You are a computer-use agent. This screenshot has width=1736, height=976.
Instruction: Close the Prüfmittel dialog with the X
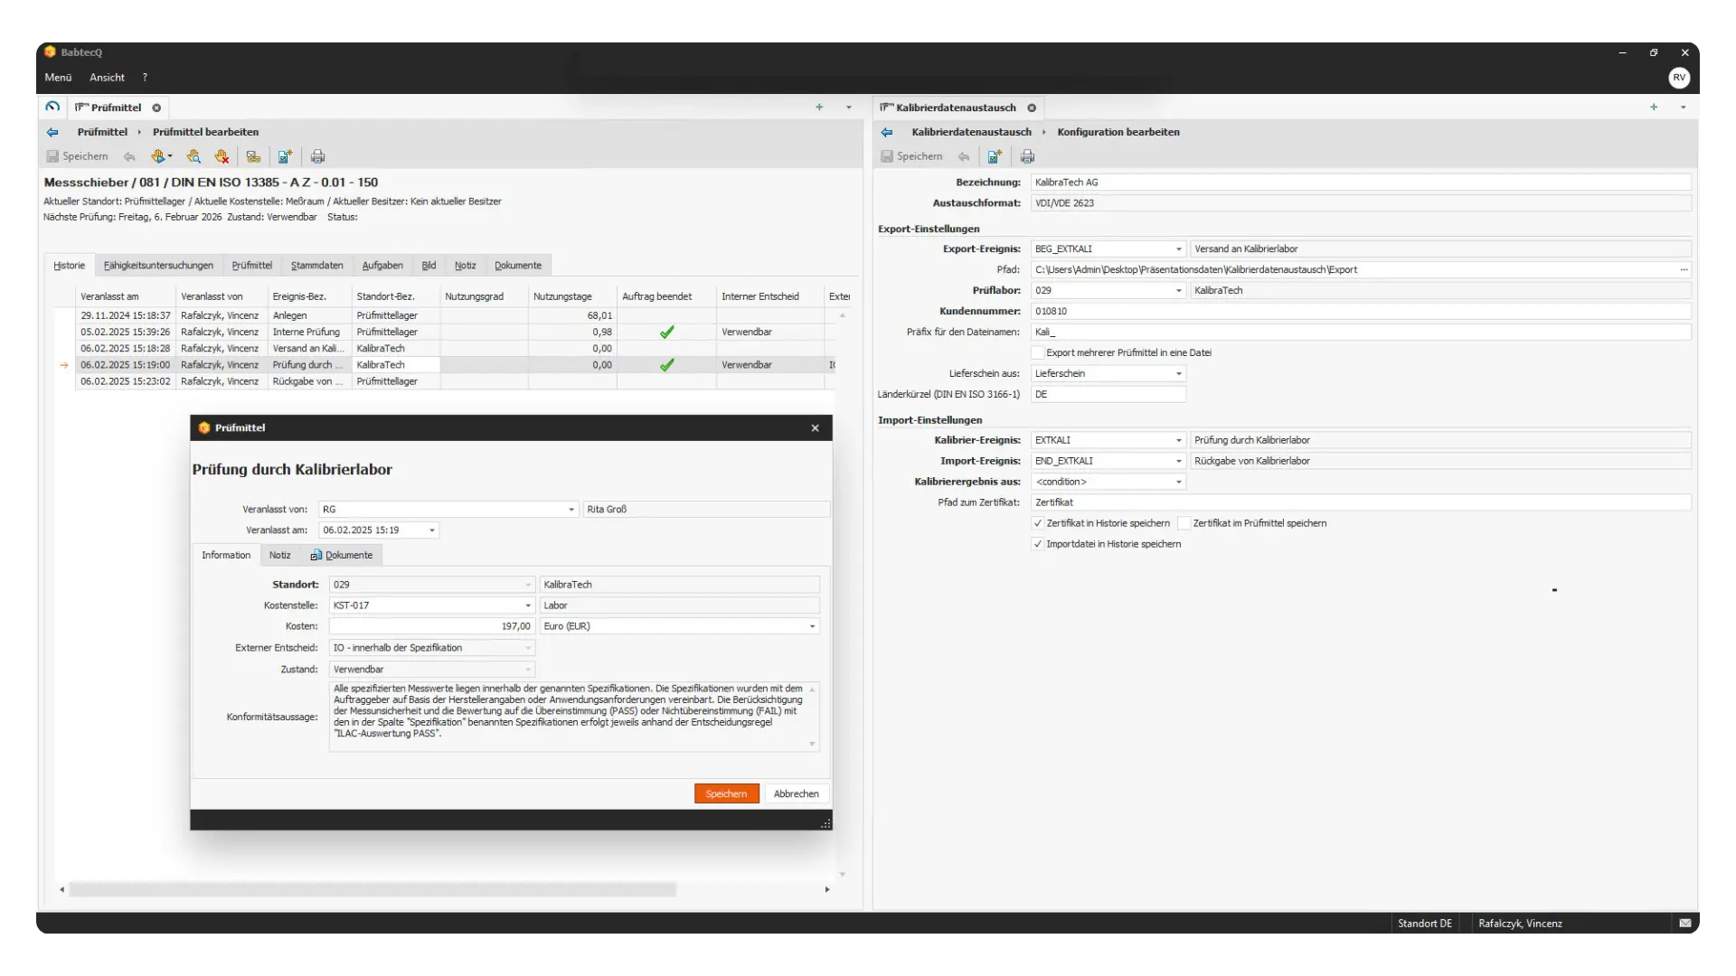pos(815,428)
